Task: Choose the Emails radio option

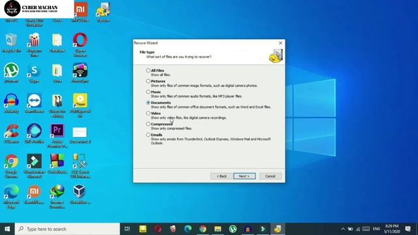Action: pos(148,134)
